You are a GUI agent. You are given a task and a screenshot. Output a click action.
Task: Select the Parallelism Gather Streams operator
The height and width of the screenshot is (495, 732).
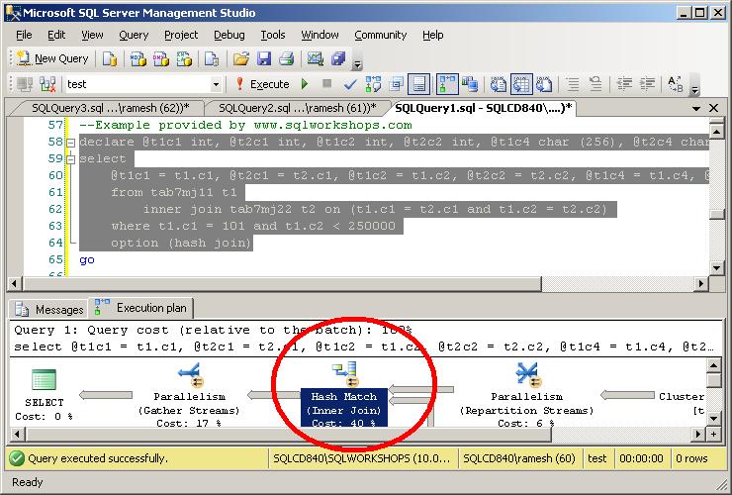(x=189, y=395)
